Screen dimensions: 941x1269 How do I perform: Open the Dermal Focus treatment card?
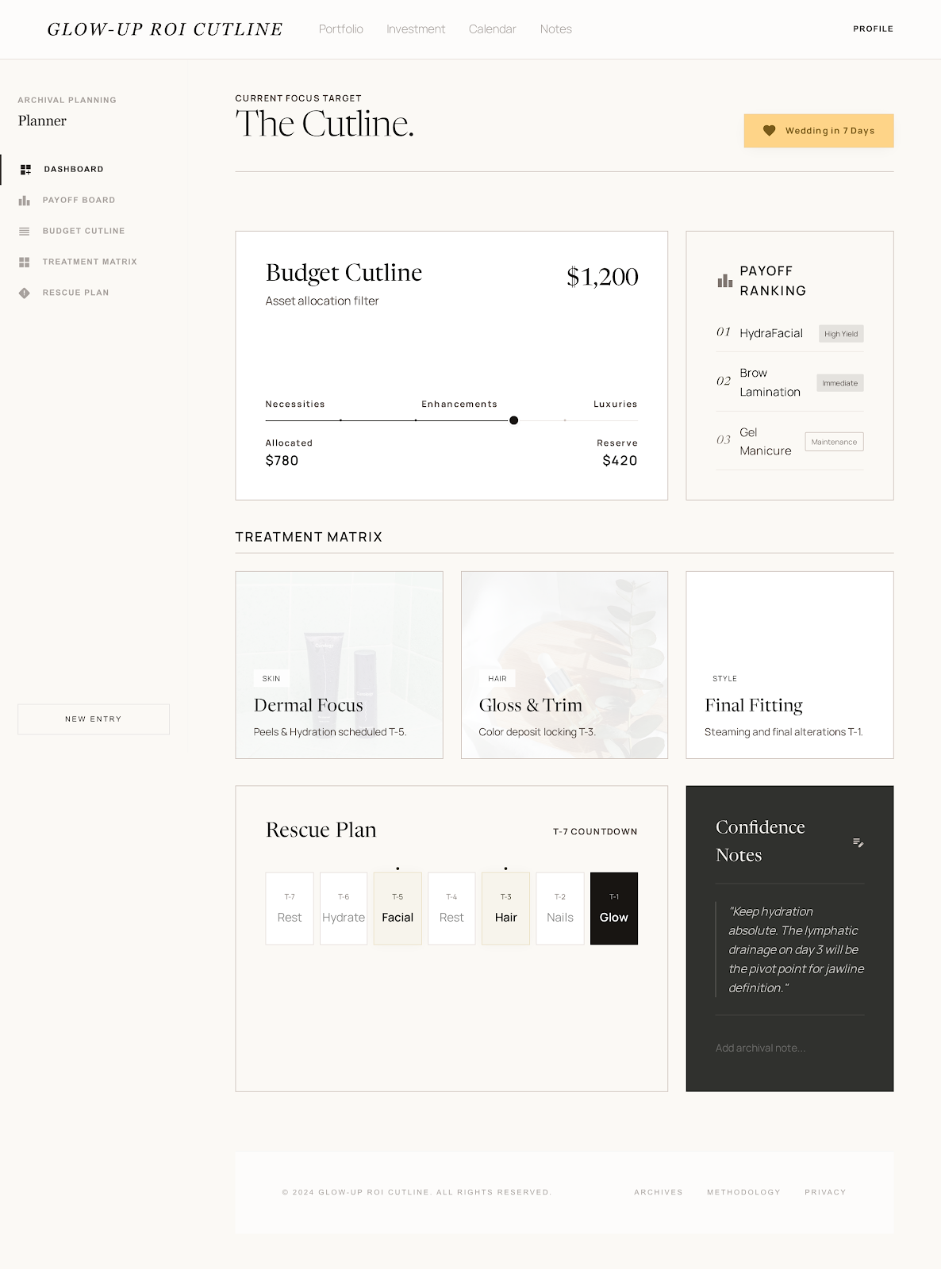pyautogui.click(x=339, y=665)
